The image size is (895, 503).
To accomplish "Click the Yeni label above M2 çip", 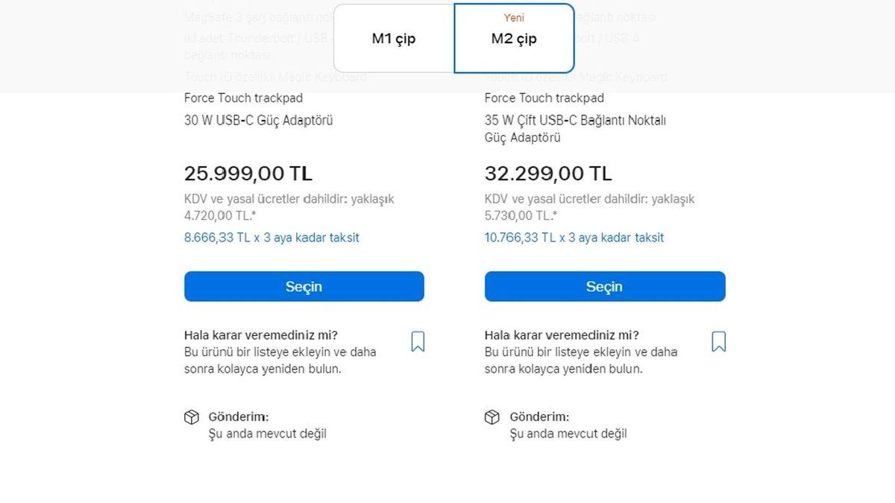I will click(x=514, y=15).
